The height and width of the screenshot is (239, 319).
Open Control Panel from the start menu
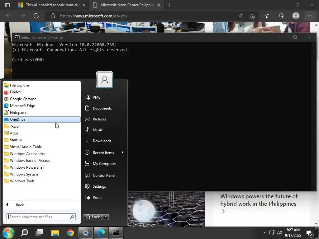(104, 176)
